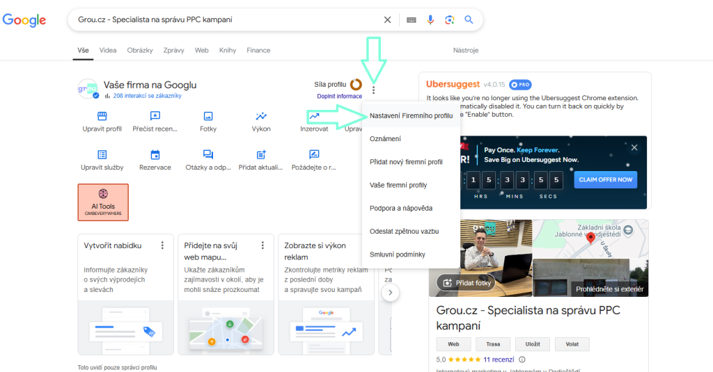Switch to the Knihy tab
This screenshot has height=372, width=713.
click(x=228, y=51)
